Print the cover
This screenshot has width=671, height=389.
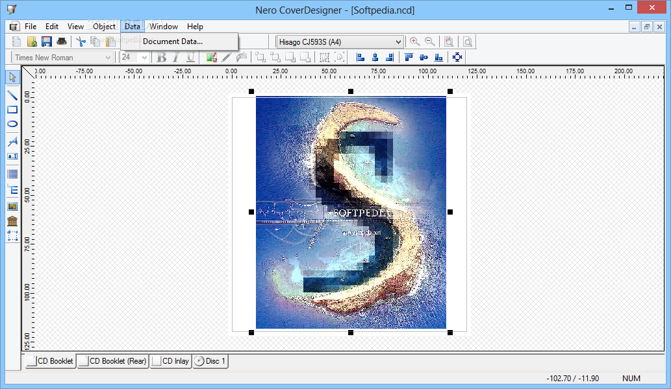tap(62, 41)
